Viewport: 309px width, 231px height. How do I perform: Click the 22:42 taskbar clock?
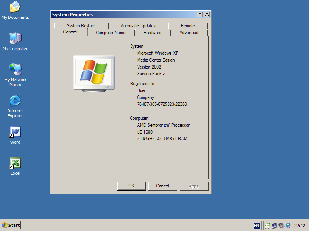point(300,226)
